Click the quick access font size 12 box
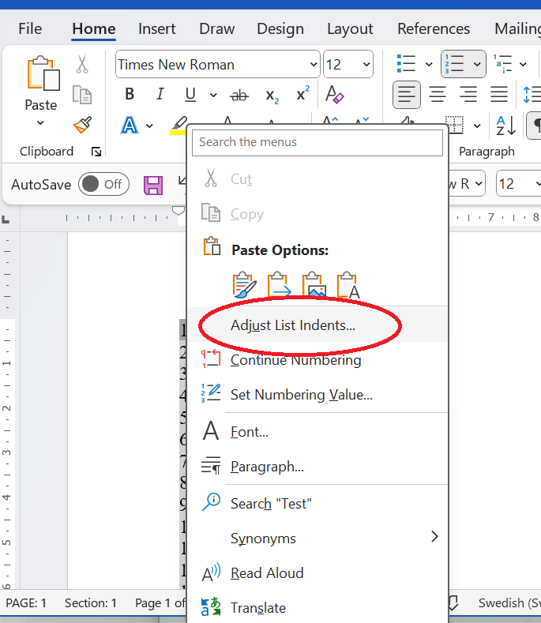 (x=518, y=183)
